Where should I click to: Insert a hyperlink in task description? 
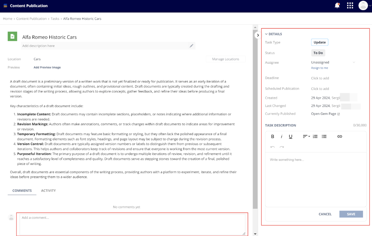[340, 136]
